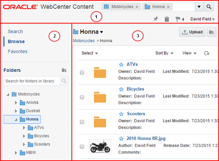Star the 2010 Honna 8R.jpg file

[121, 138]
